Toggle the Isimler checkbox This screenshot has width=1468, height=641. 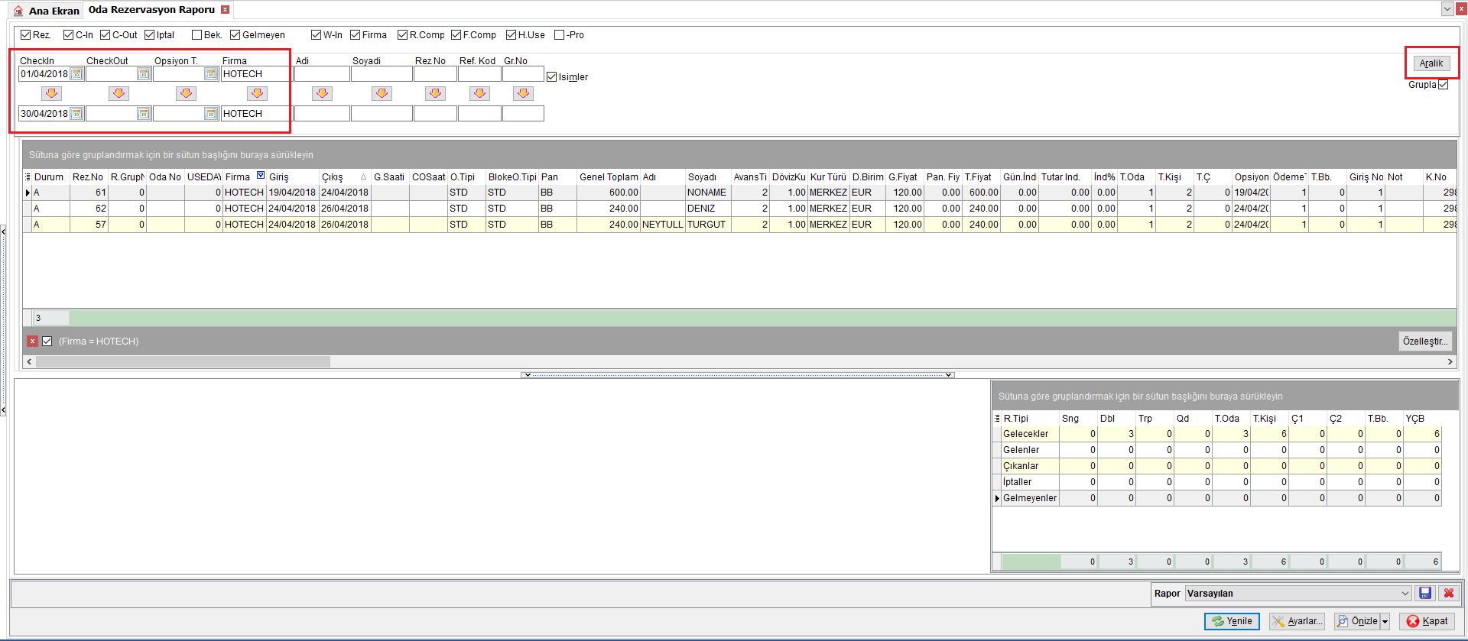[x=551, y=77]
